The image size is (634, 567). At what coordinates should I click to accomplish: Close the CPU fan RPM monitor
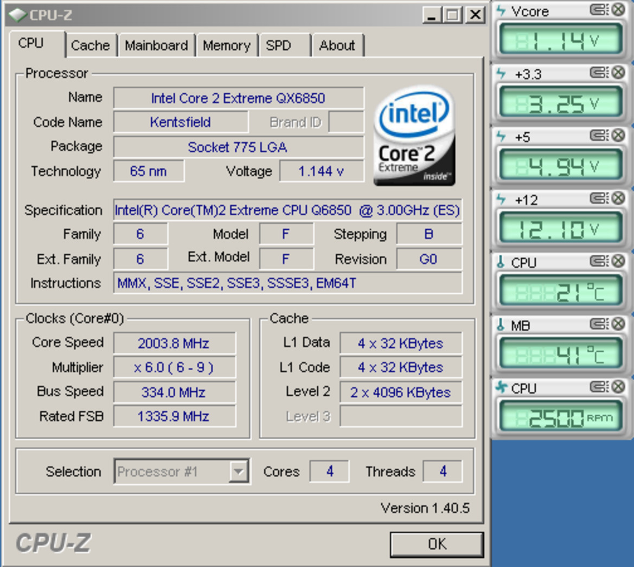pyautogui.click(x=618, y=387)
